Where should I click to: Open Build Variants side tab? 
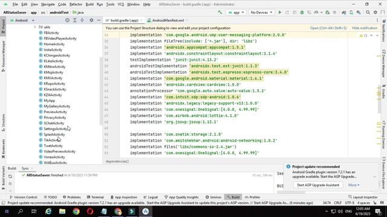(x=3, y=178)
